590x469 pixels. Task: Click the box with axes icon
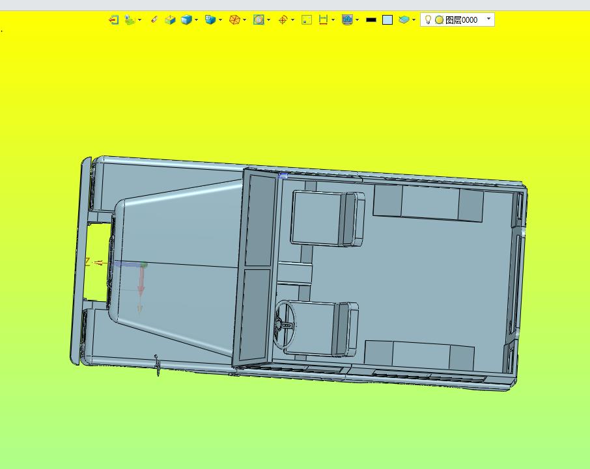click(x=170, y=20)
